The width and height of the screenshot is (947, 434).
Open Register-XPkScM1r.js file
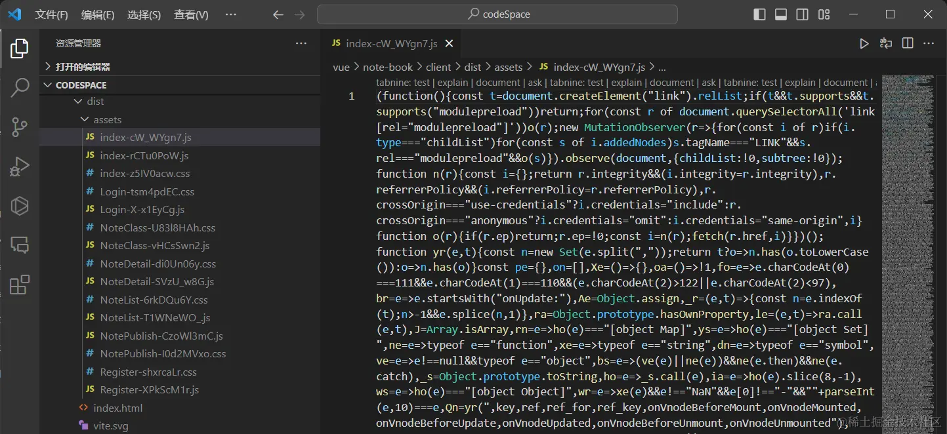click(180, 390)
